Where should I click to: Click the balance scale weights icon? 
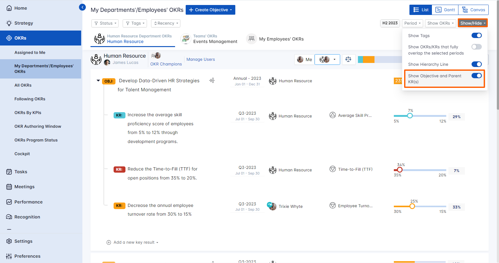click(348, 59)
